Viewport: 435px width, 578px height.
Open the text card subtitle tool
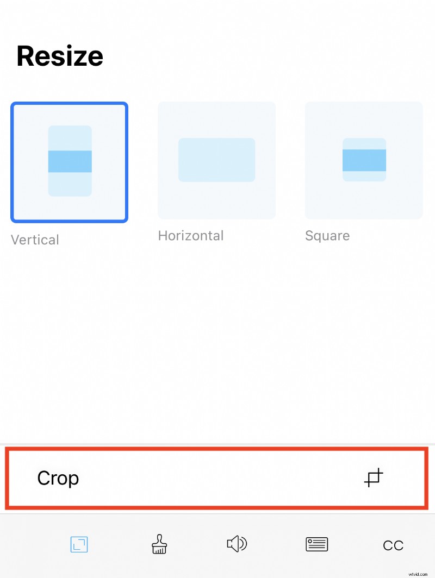click(x=316, y=544)
